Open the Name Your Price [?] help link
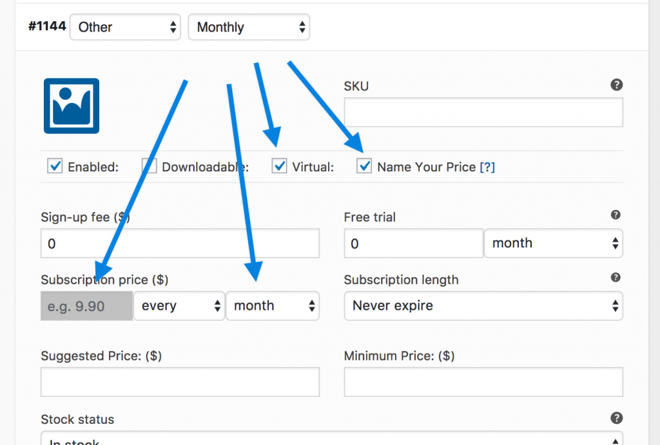660x445 pixels. [487, 167]
